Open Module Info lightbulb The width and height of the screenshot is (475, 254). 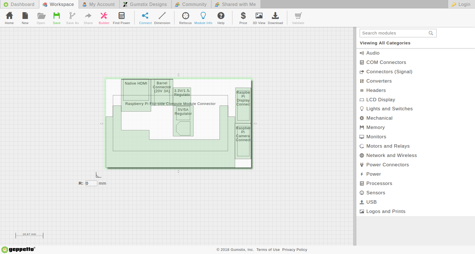click(x=203, y=18)
